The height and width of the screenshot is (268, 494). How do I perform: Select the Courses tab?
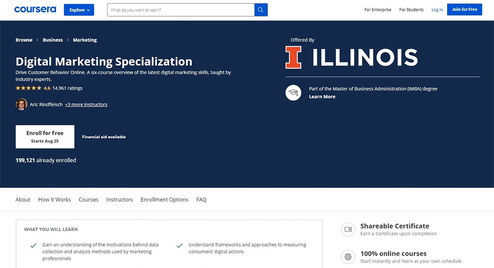(x=88, y=200)
